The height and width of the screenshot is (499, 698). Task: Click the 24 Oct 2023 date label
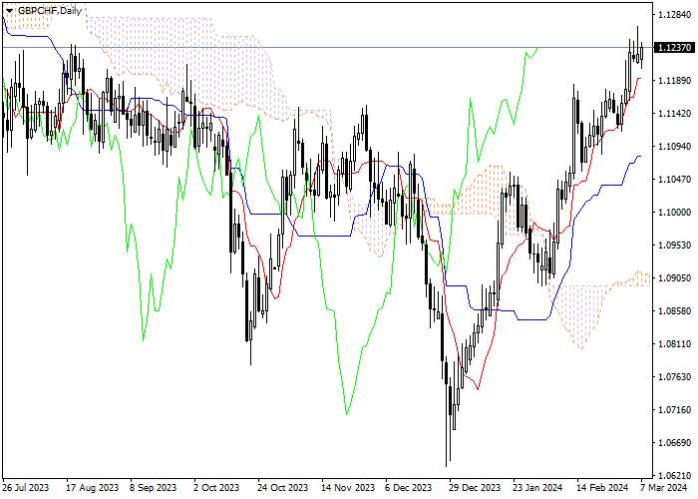click(x=283, y=488)
